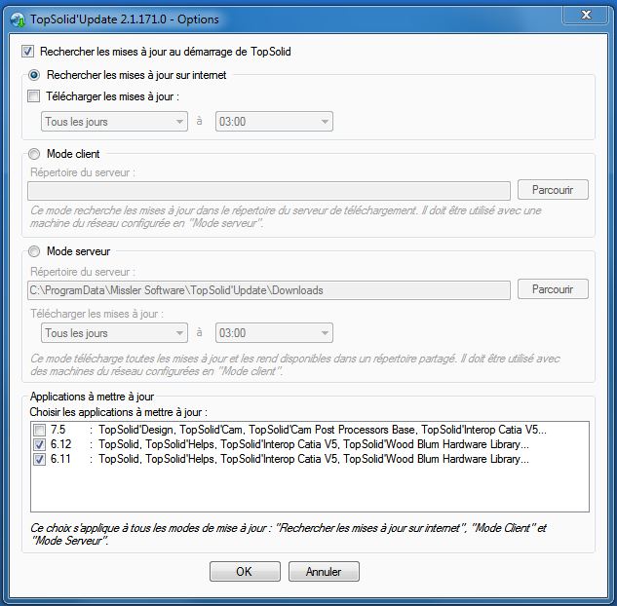Click 'Choisir les applications à mettre à jour' label

point(119,412)
